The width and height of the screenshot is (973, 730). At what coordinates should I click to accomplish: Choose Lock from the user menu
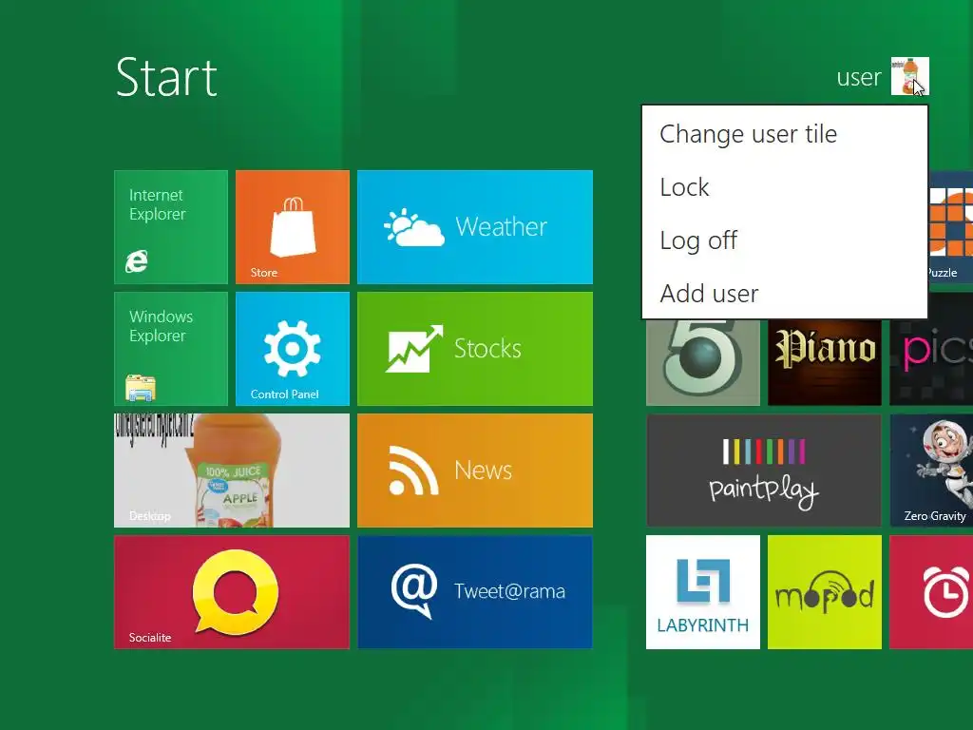[785, 187]
